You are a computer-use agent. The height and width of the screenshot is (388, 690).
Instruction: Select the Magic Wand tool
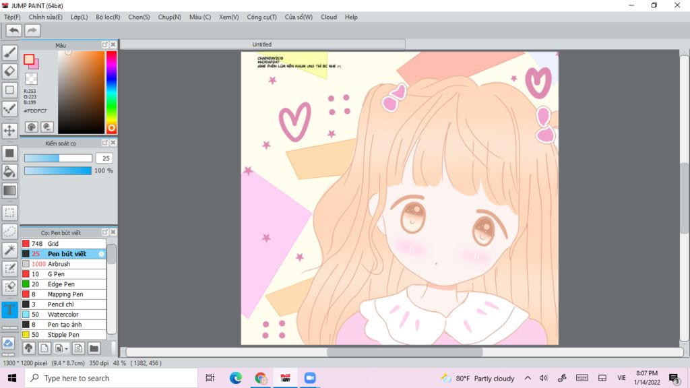[x=9, y=250]
